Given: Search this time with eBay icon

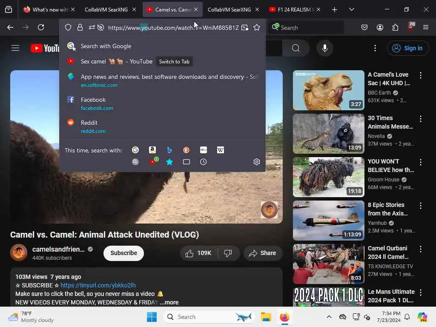Looking at the screenshot, I should 203,150.
